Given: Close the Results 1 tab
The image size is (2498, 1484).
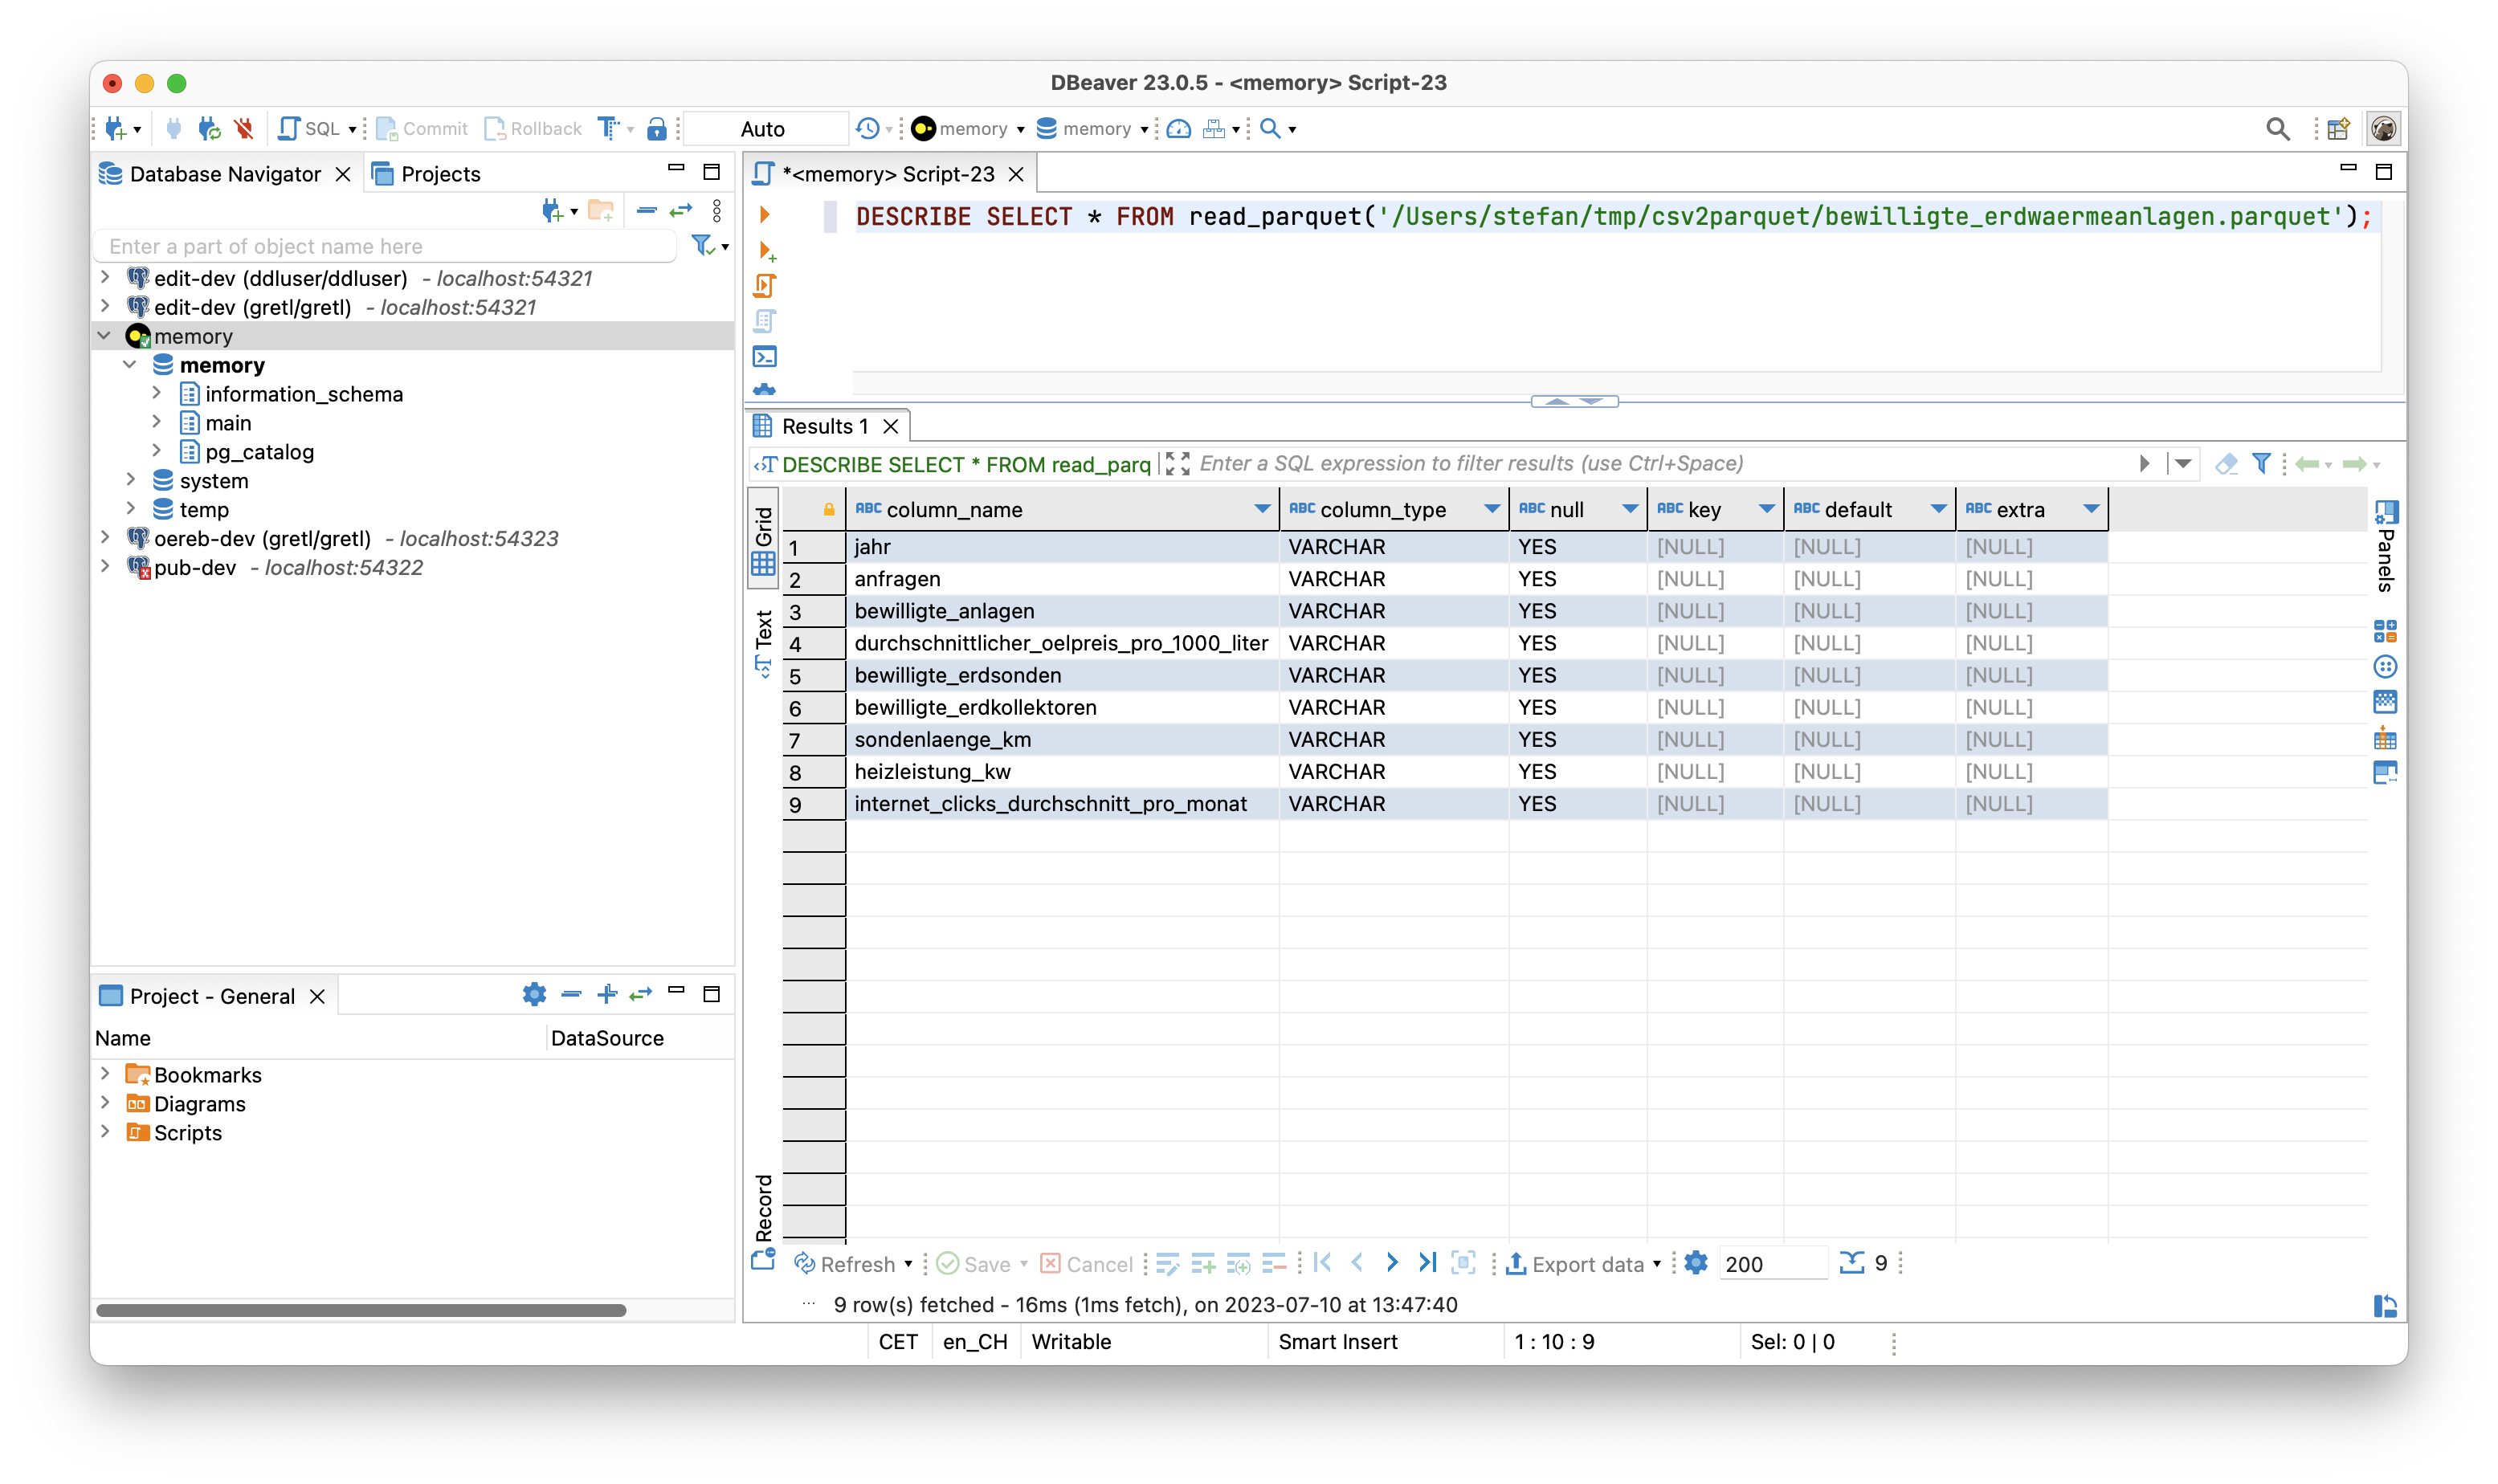Looking at the screenshot, I should click(890, 427).
